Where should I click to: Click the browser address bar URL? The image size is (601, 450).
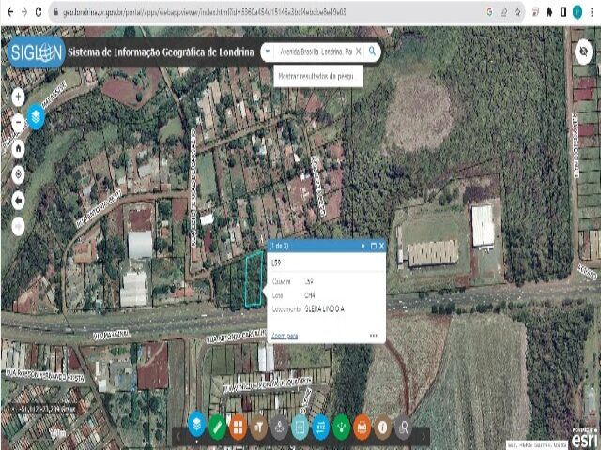[205, 12]
